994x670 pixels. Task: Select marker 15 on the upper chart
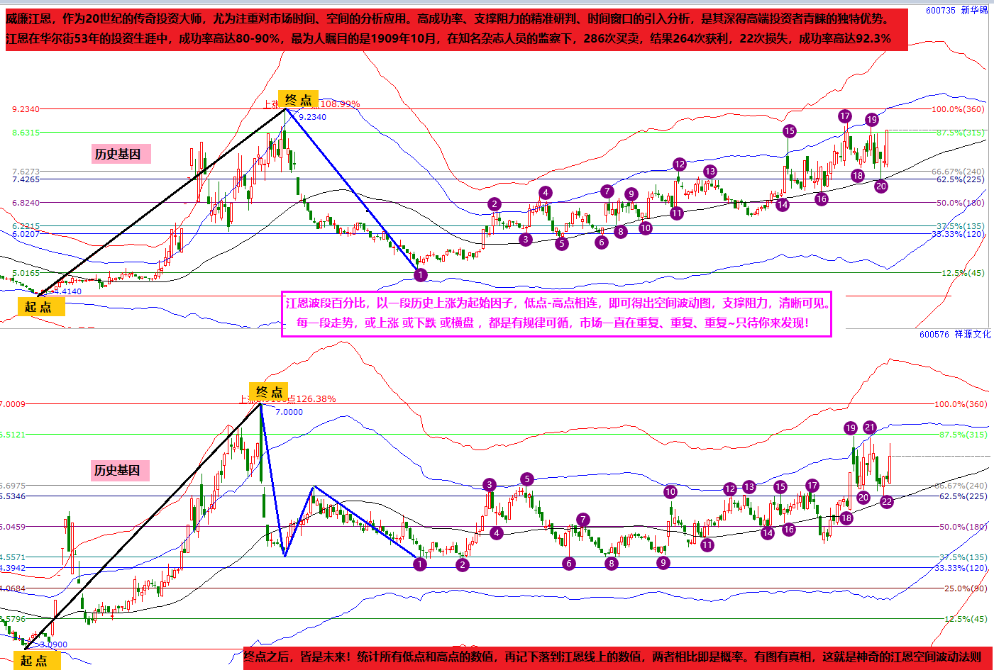pyautogui.click(x=790, y=131)
